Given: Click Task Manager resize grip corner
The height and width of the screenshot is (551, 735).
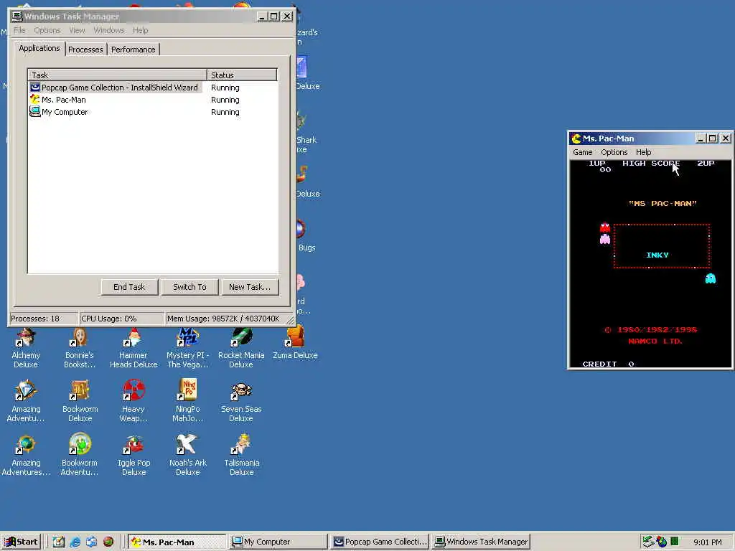Looking at the screenshot, I should click(x=291, y=321).
